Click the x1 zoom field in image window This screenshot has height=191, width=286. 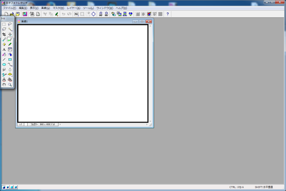[x=20, y=124]
